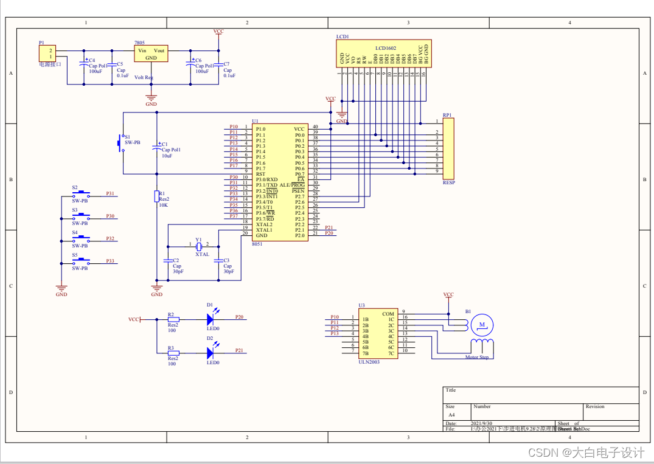Viewport: 654px width, 464px height.
Task: Click the P3.0/RXD pin label on U1
Action: click(x=267, y=179)
